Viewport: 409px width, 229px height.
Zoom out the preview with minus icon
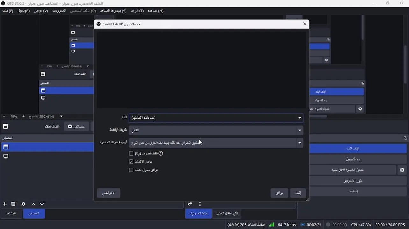coord(4,117)
